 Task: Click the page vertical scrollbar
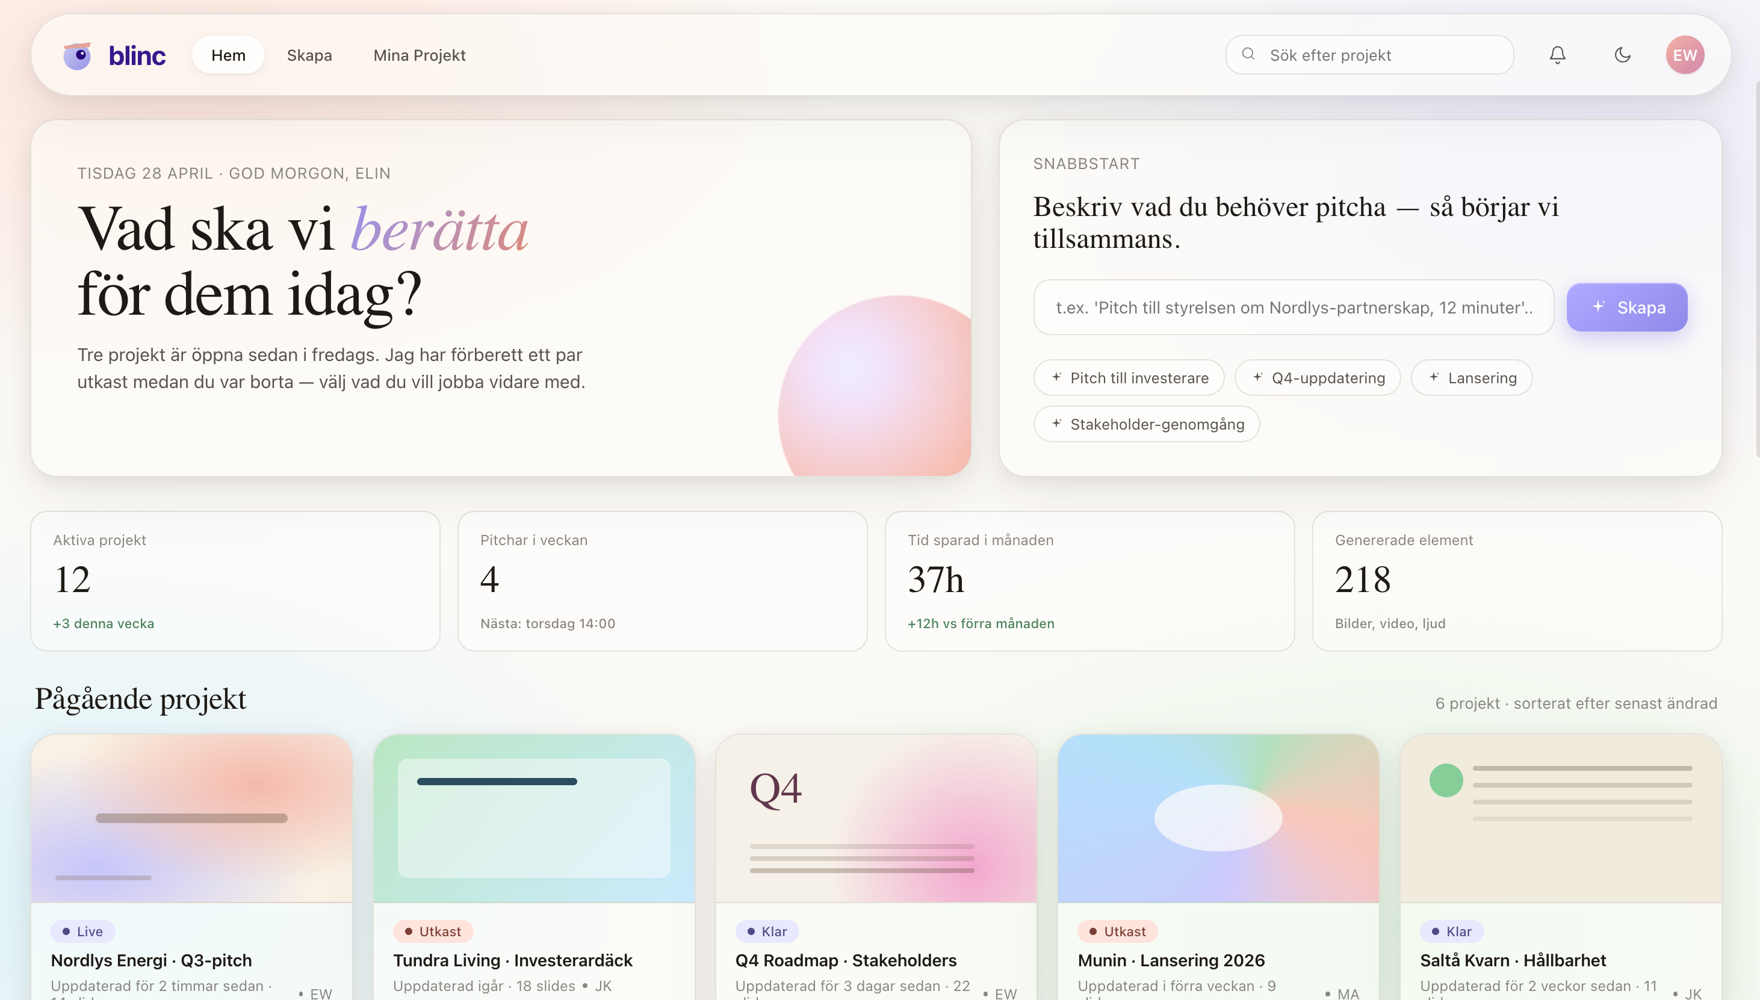[1757, 268]
